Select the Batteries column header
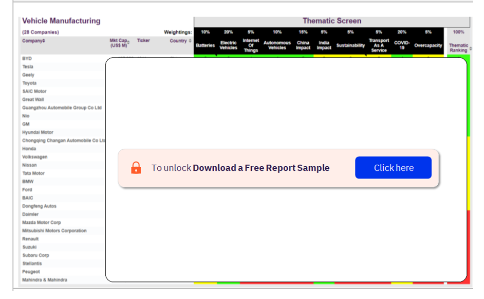This screenshot has width=484, height=299. (x=206, y=45)
